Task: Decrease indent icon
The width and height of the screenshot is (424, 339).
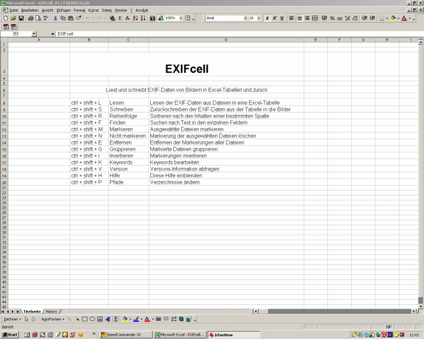Action: pos(365,18)
